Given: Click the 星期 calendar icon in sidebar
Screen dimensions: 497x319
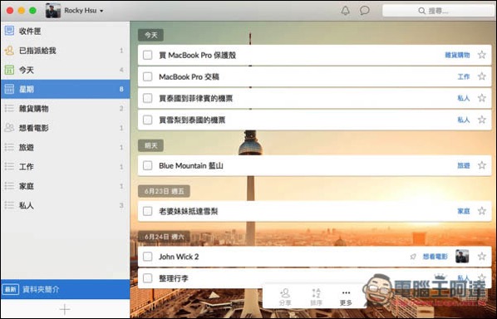Looking at the screenshot, I should (9, 89).
